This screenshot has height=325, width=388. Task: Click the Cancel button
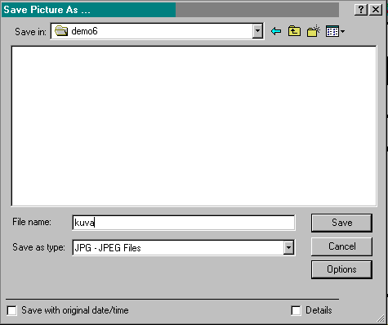click(x=341, y=246)
